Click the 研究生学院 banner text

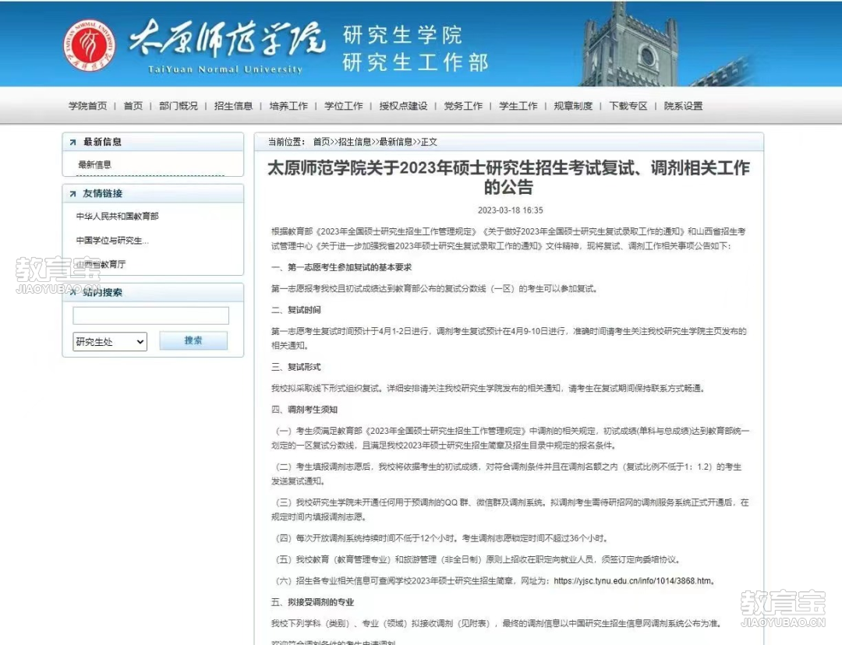click(403, 35)
